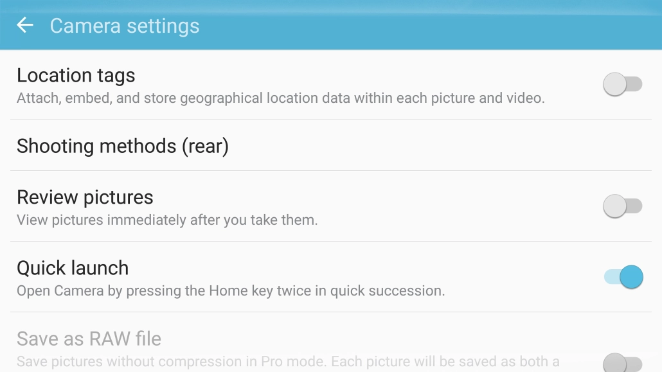
Task: Disable the Quick launch switch
Action: tap(623, 277)
